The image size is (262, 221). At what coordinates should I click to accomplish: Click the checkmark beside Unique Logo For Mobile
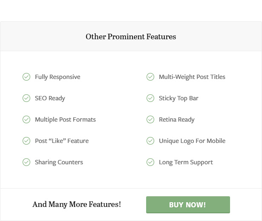(x=150, y=141)
